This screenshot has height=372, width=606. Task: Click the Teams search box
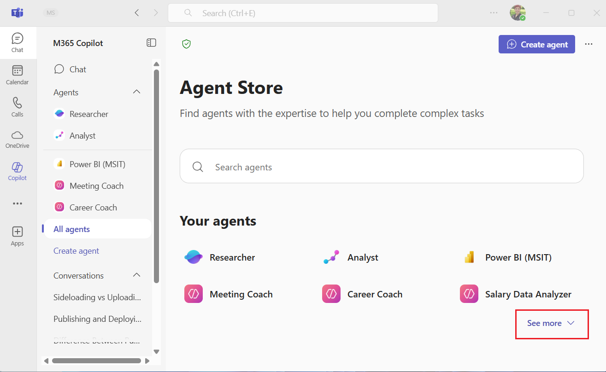pos(303,13)
